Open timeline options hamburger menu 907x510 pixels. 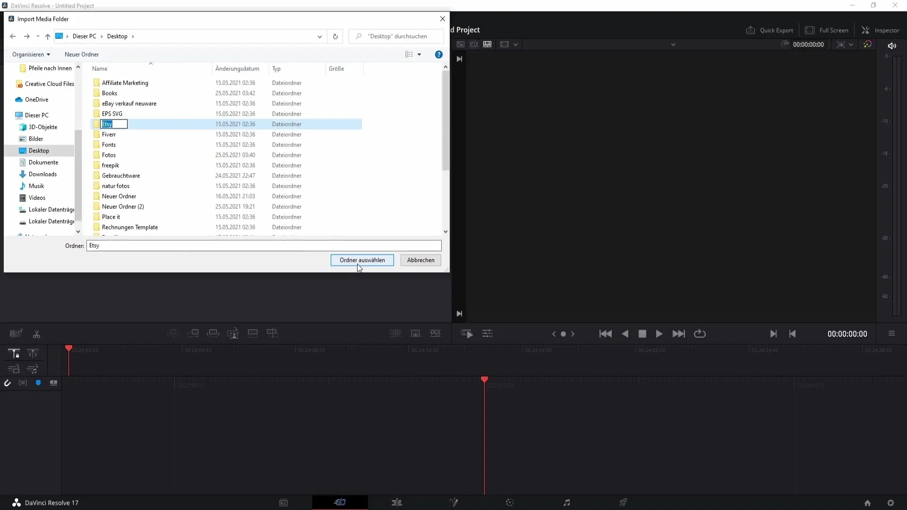pyautogui.click(x=891, y=333)
